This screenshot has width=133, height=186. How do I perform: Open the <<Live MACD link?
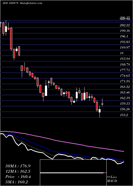[112, 179]
